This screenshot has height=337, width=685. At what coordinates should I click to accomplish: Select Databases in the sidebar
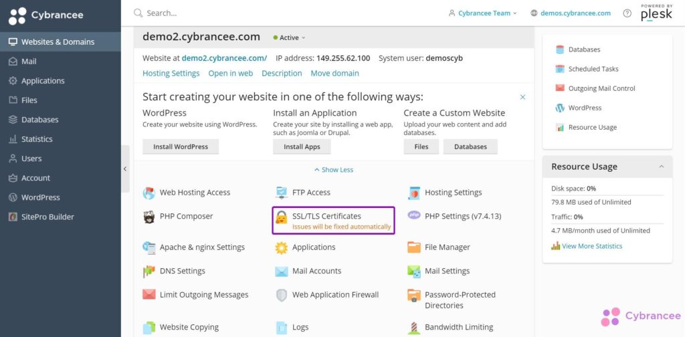coord(60,120)
